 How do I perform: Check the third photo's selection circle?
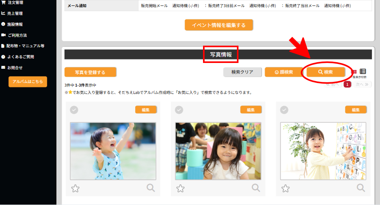284,110
